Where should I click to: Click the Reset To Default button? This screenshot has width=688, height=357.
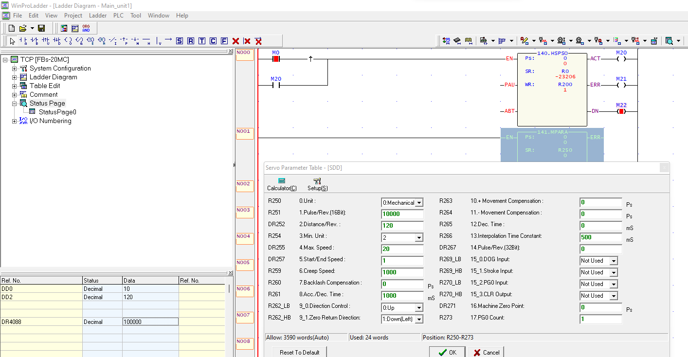point(299,352)
